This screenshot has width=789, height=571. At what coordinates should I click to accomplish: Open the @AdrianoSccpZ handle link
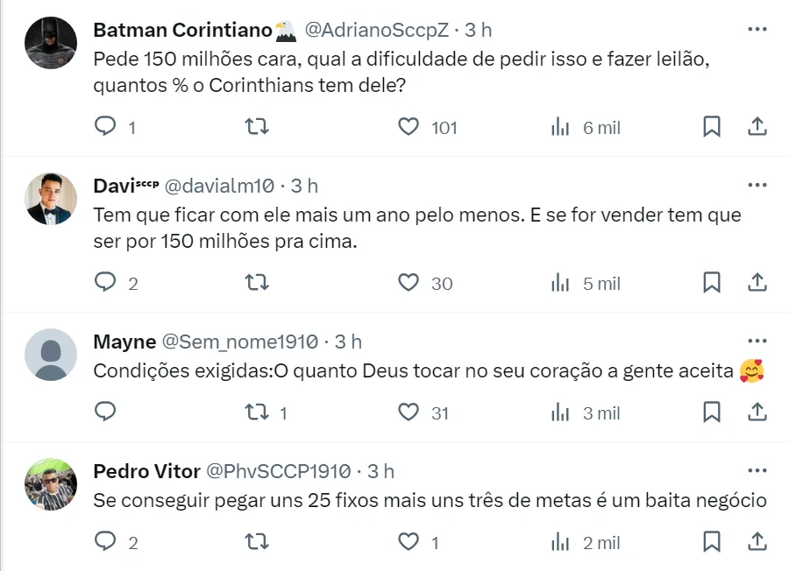(376, 30)
